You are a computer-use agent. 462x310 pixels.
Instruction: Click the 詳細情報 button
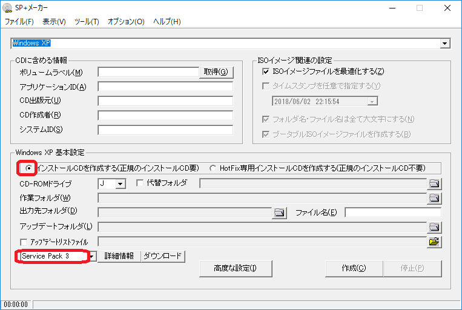[119, 256]
